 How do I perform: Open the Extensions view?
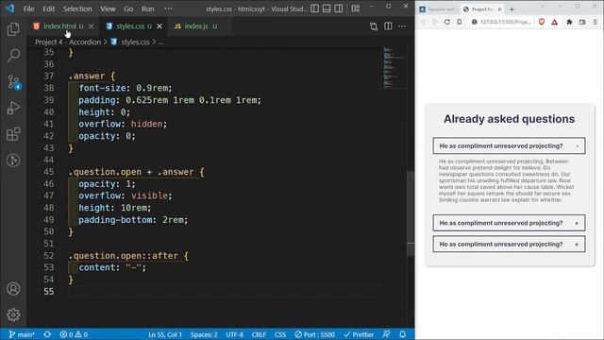[13, 134]
